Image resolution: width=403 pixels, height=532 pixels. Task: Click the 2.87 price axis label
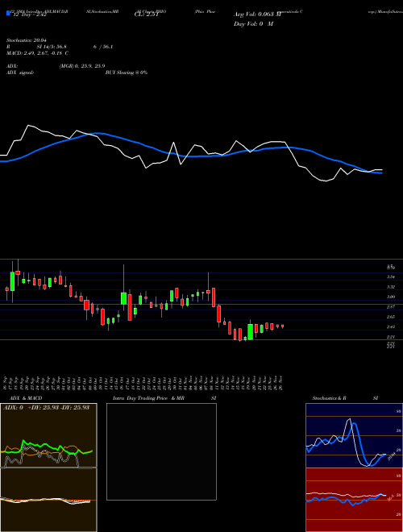pyautogui.click(x=390, y=307)
